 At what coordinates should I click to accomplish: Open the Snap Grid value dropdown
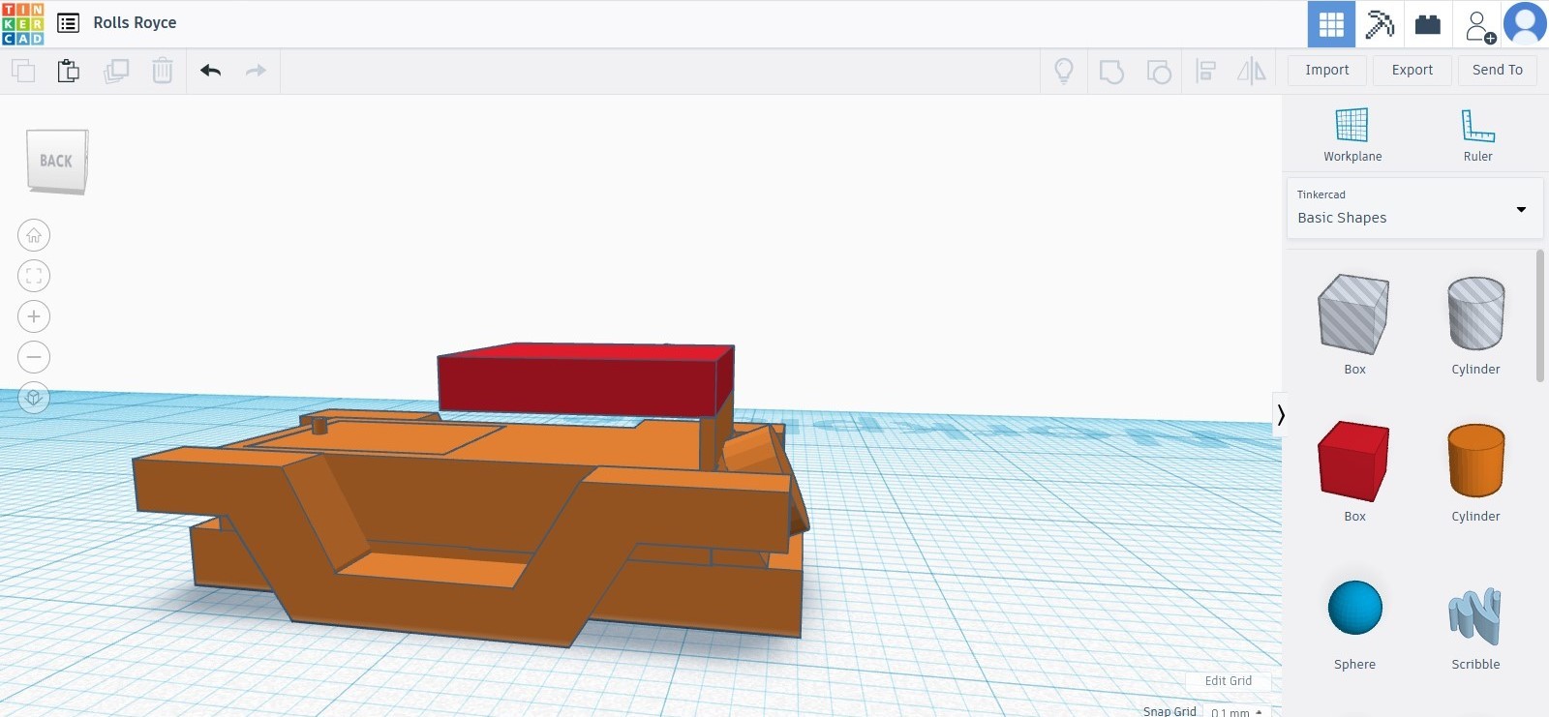tap(1237, 711)
